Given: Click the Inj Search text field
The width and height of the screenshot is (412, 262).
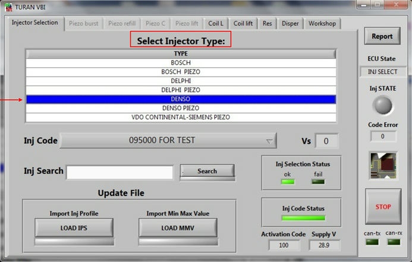Looking at the screenshot, I should [x=119, y=172].
